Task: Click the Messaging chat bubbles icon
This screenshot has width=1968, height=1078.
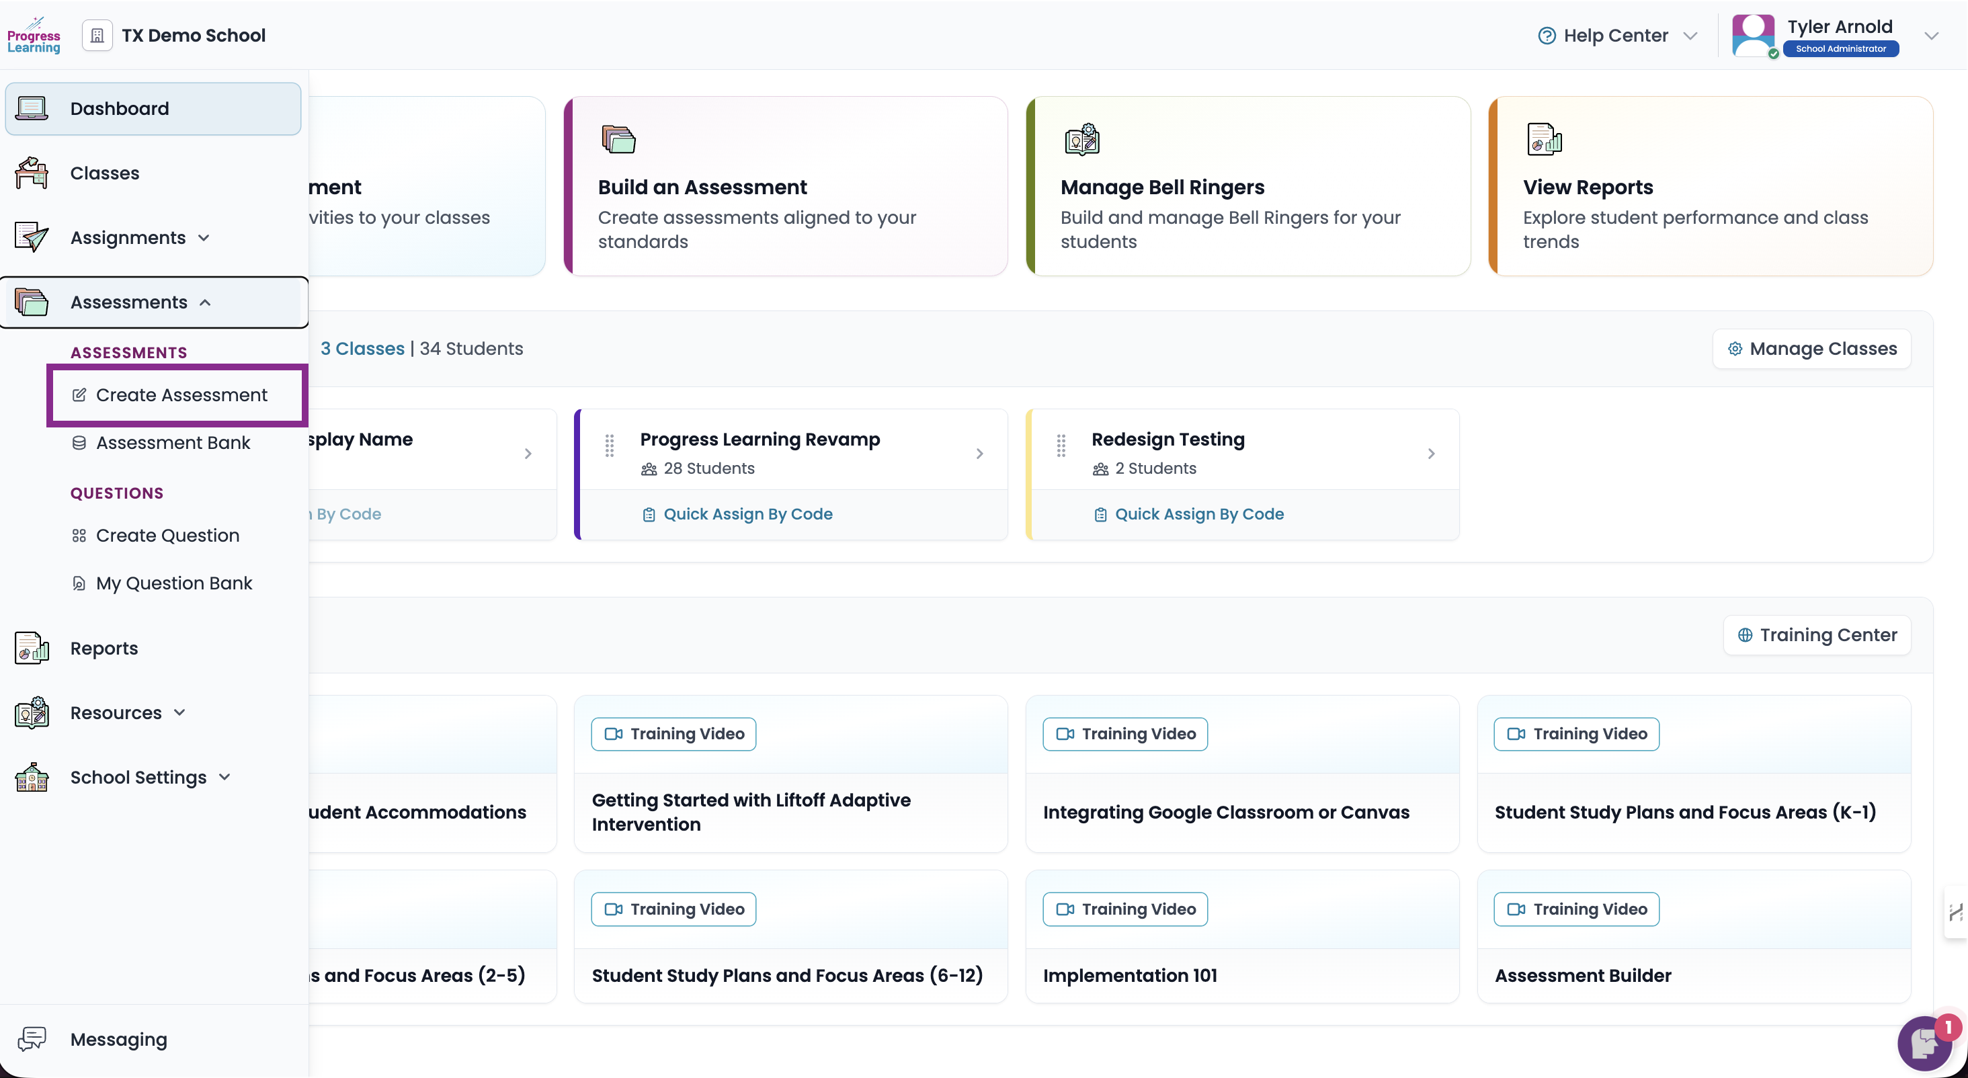Action: point(32,1039)
